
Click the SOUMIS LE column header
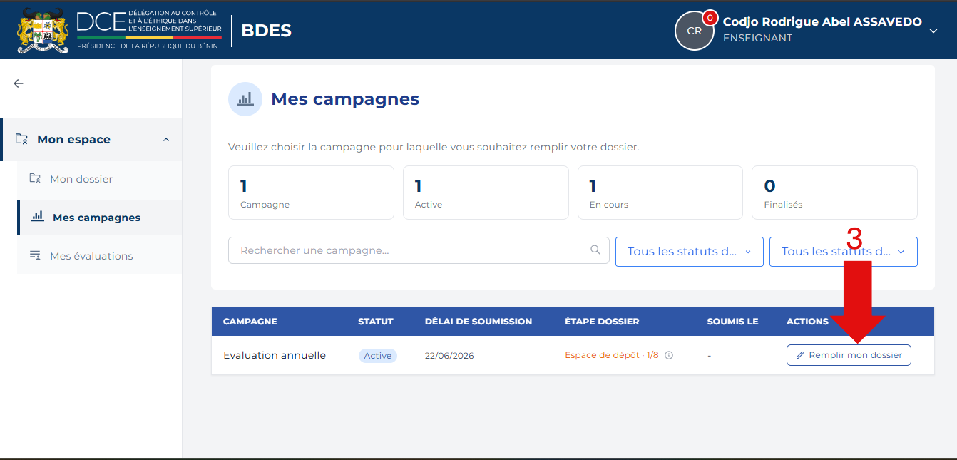[x=732, y=322]
